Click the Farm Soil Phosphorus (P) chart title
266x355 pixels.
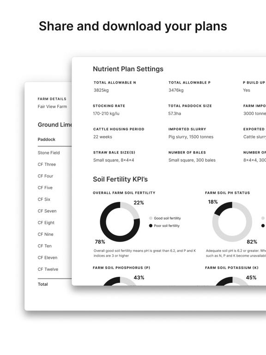point(121,268)
